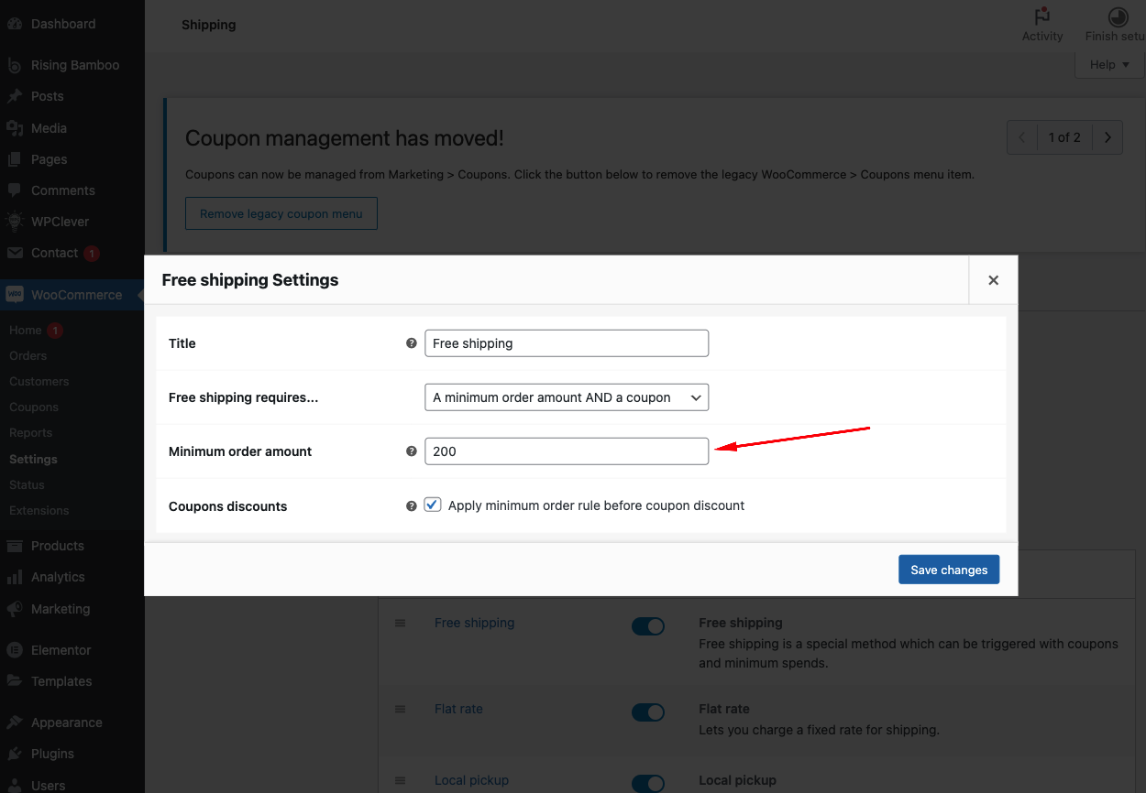Open the Free shipping method link
This screenshot has height=793, width=1146.
click(474, 623)
